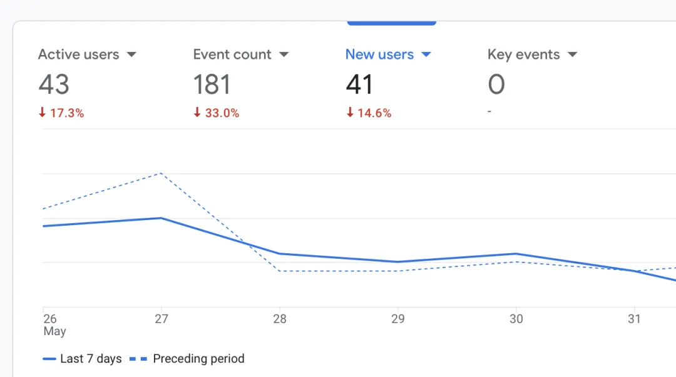Click the Key events value 0
This screenshot has height=377, width=676.
pyautogui.click(x=496, y=84)
